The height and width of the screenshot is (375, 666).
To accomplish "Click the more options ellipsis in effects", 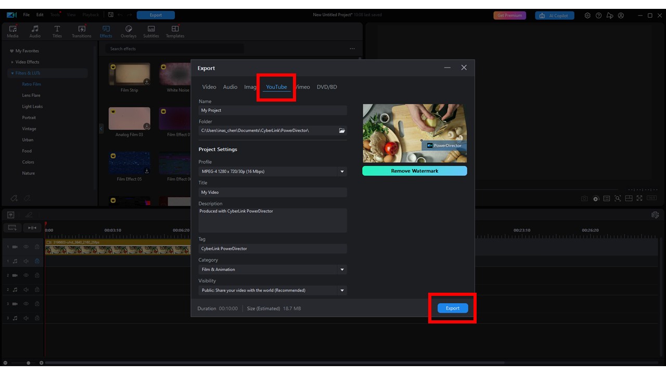I will (352, 49).
